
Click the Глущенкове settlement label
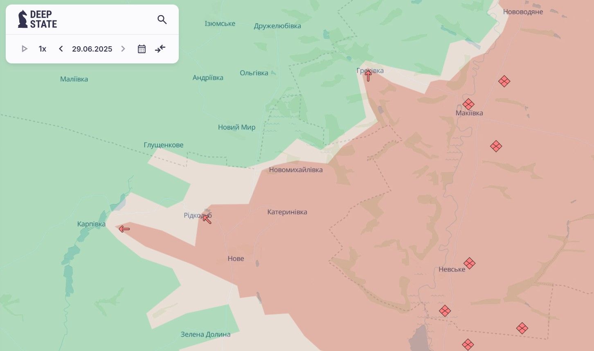(x=164, y=145)
